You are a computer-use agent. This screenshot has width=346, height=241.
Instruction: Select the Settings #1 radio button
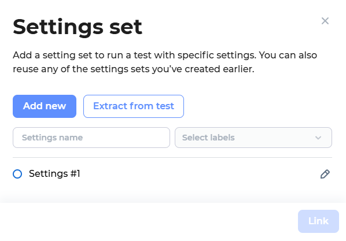click(x=17, y=174)
